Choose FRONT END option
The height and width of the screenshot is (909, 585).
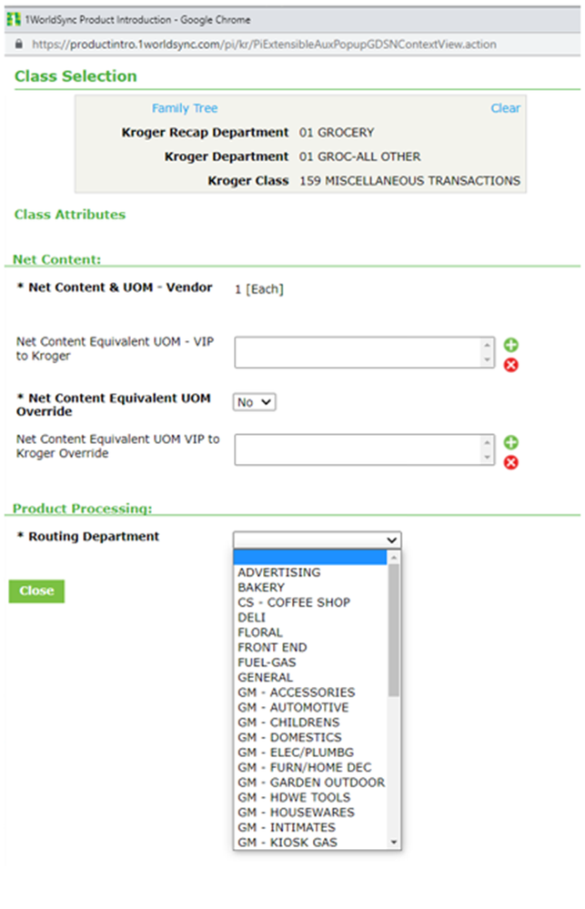point(310,648)
